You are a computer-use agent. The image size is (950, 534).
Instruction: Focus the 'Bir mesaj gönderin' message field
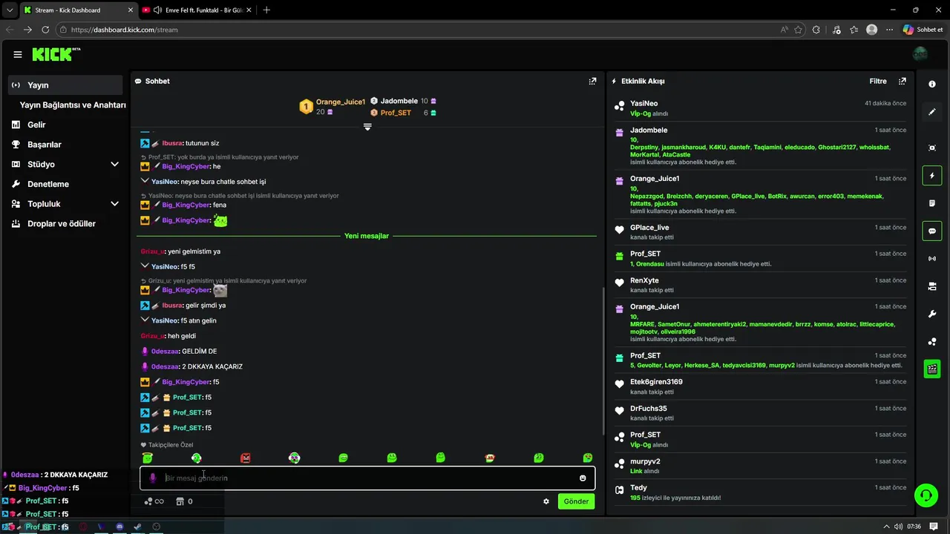tap(367, 478)
